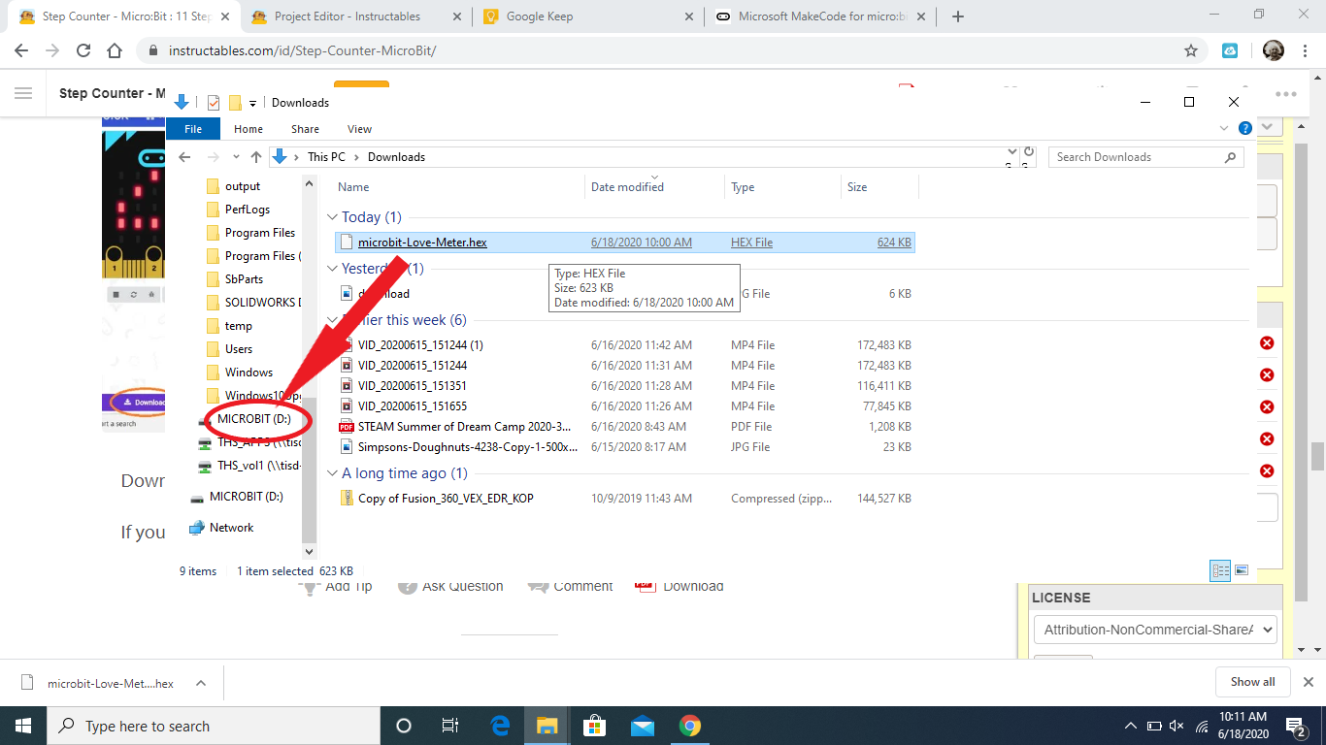Select the SbParts folder in tree
Viewport: 1326px width, 745px height.
(245, 279)
